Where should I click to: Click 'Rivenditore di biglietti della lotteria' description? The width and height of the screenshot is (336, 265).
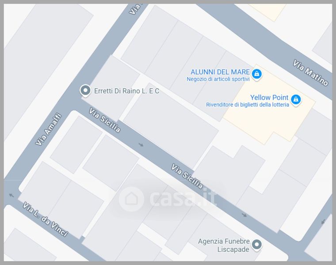pos(248,105)
